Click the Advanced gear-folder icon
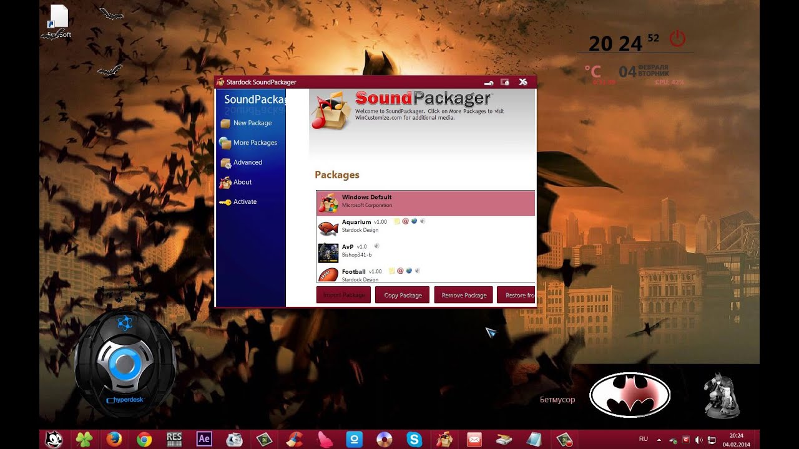This screenshot has height=449, width=799. (225, 163)
